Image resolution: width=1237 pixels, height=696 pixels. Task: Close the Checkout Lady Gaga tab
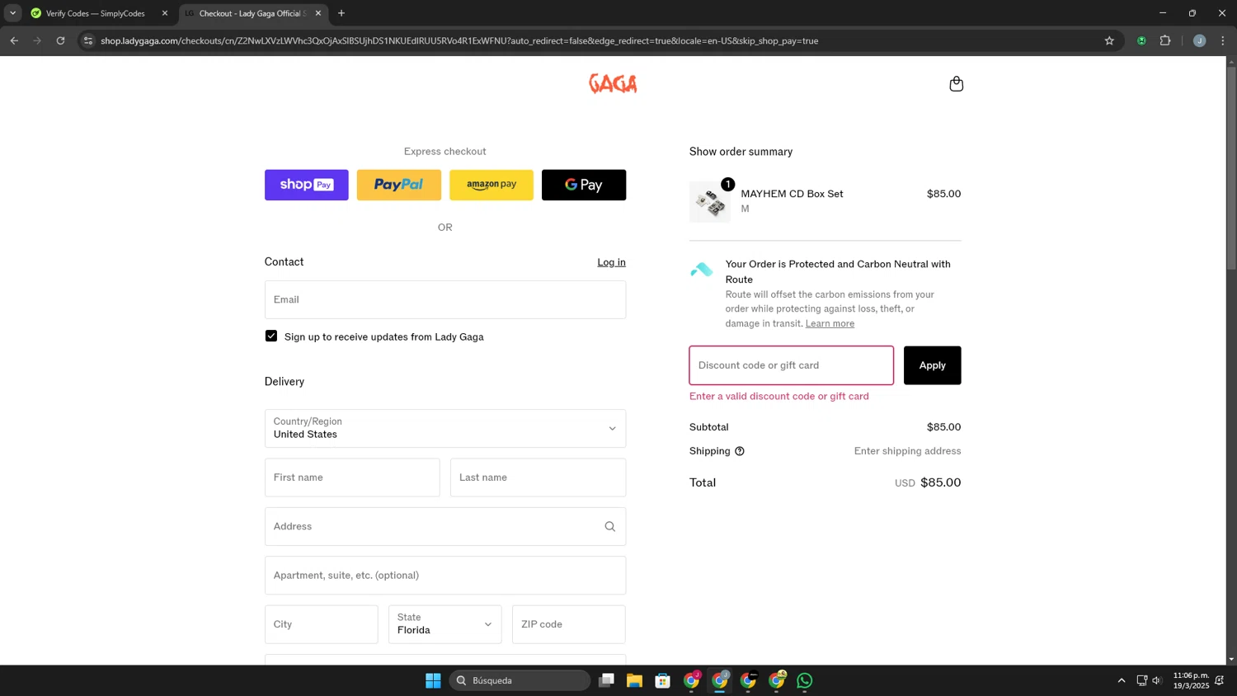click(318, 13)
